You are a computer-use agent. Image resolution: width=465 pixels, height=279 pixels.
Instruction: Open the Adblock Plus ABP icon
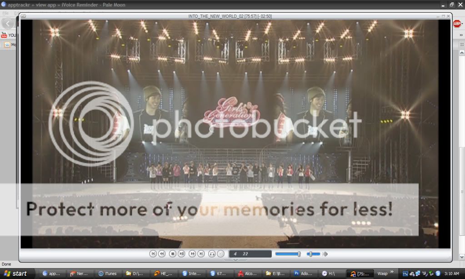pos(457,24)
